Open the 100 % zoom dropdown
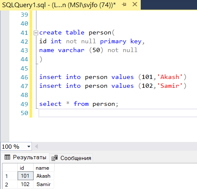This screenshot has height=189, width=197. point(29,147)
